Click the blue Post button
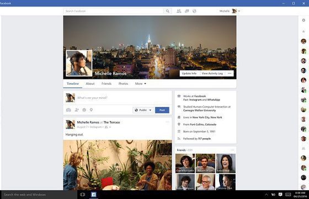 (162, 110)
